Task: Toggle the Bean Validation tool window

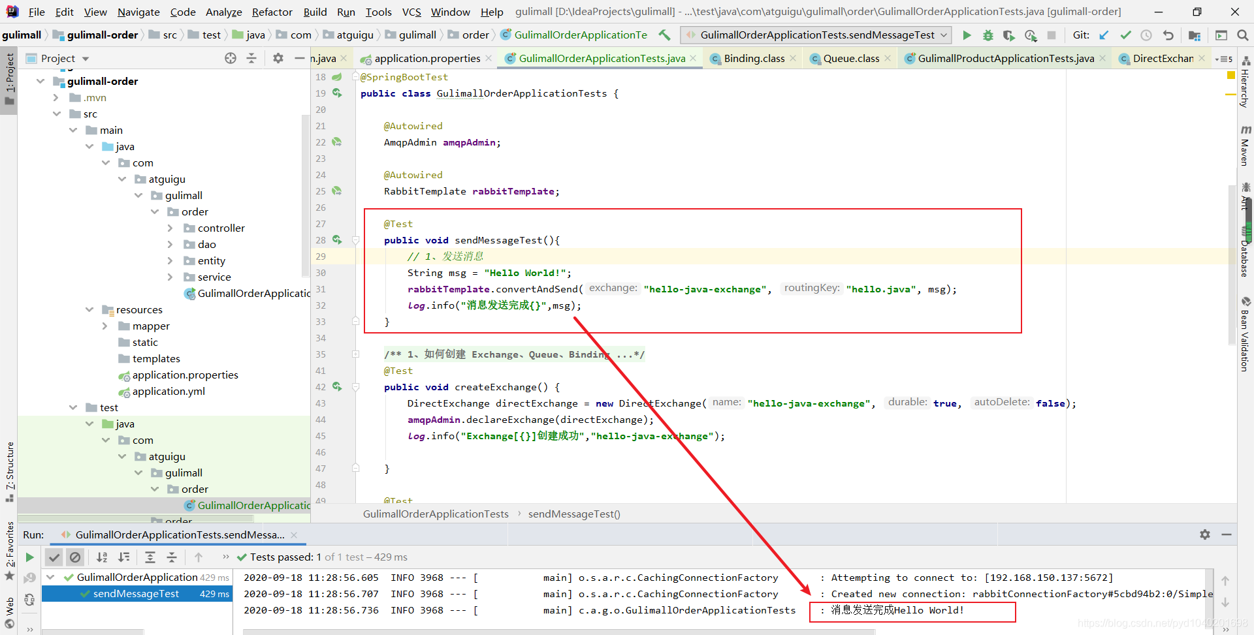Action: tap(1246, 334)
